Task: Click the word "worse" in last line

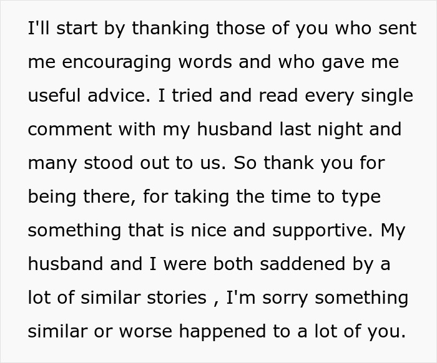Action: coord(145,332)
